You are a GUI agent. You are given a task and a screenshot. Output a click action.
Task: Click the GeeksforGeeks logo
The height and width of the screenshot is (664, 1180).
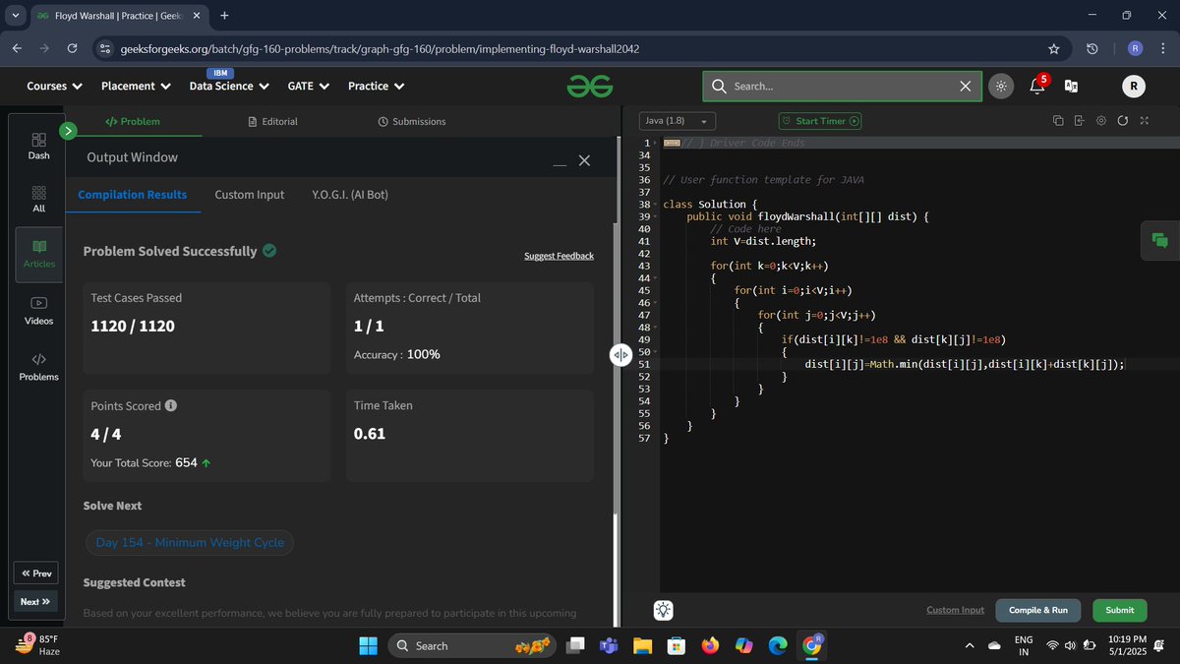[x=590, y=87]
